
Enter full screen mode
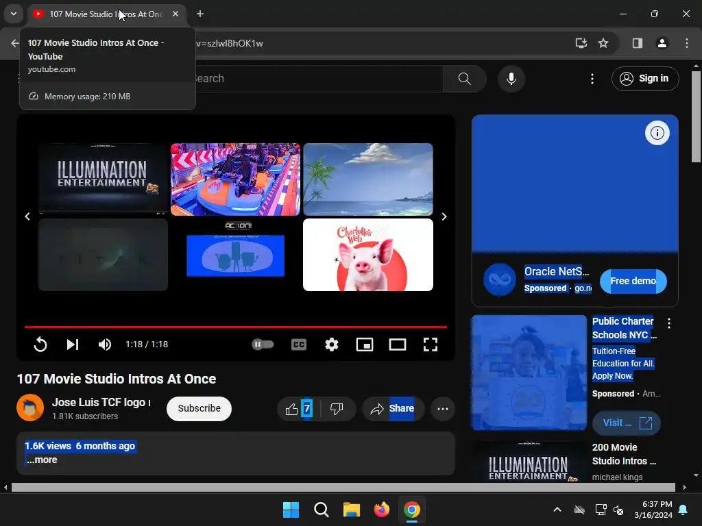point(431,345)
